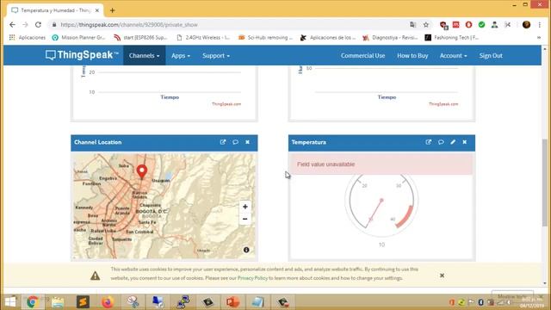Open Aplicaciones bookmarks shortcut
Image resolution: width=551 pixels, height=310 pixels.
(28, 37)
